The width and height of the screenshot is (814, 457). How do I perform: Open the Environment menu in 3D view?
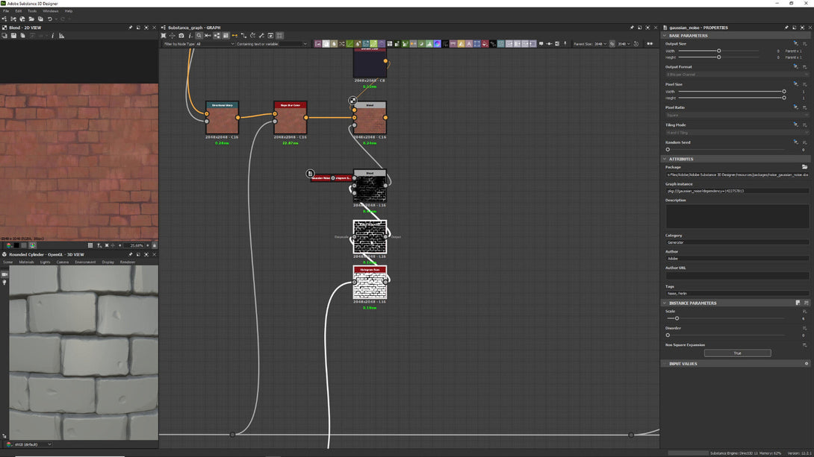click(x=85, y=262)
